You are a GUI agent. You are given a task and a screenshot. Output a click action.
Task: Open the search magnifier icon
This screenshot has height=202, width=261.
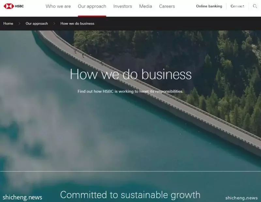255,6
